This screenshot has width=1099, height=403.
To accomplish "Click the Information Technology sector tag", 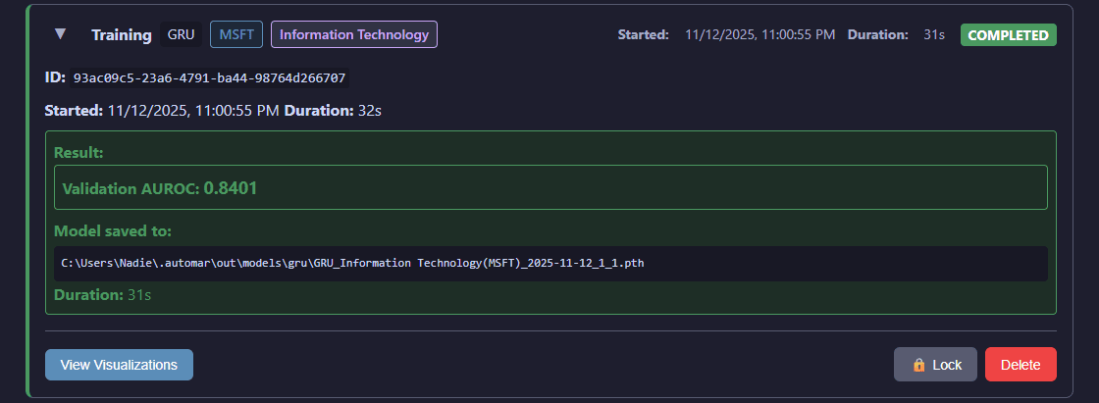I will [x=354, y=34].
